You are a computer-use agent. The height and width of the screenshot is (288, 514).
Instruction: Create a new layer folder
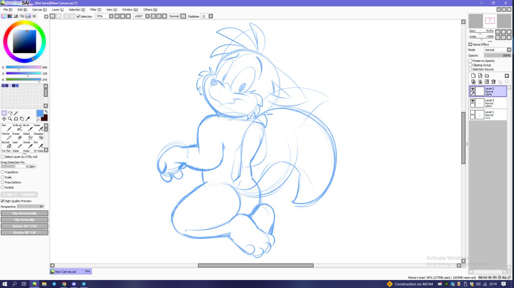pos(487,76)
